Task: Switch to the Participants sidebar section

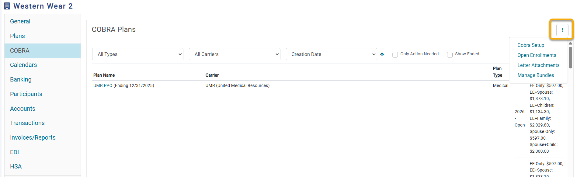Action: [x=26, y=94]
